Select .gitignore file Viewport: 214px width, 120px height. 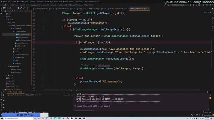coord(11,81)
